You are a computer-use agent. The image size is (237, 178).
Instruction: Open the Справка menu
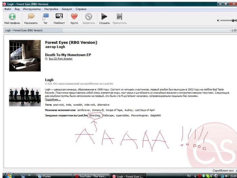pos(81,9)
